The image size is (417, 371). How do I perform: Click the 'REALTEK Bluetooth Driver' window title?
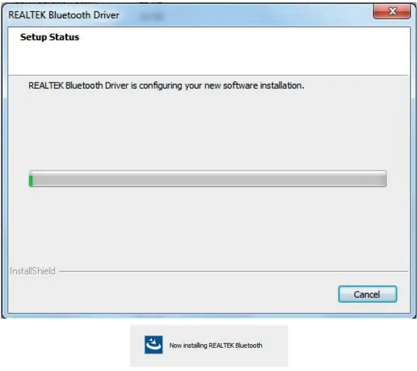point(64,15)
